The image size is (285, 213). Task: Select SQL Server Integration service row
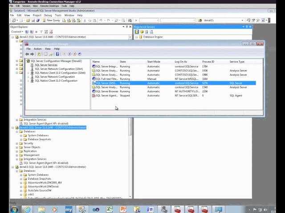[174, 67]
